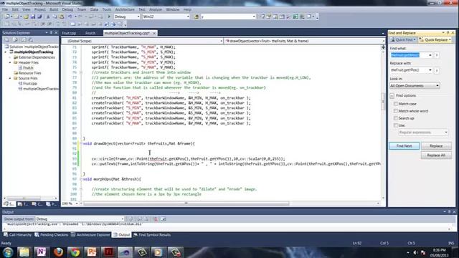Image resolution: width=459 pixels, height=258 pixels.
Task: Start debugging with the green play icon
Action: pos(109,16)
